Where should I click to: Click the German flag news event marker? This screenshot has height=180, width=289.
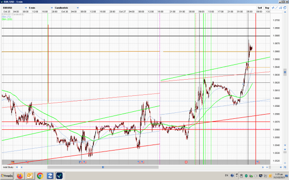[12, 162]
